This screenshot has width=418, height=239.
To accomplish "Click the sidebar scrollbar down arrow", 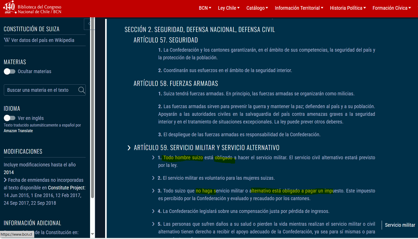I will coord(93,234).
